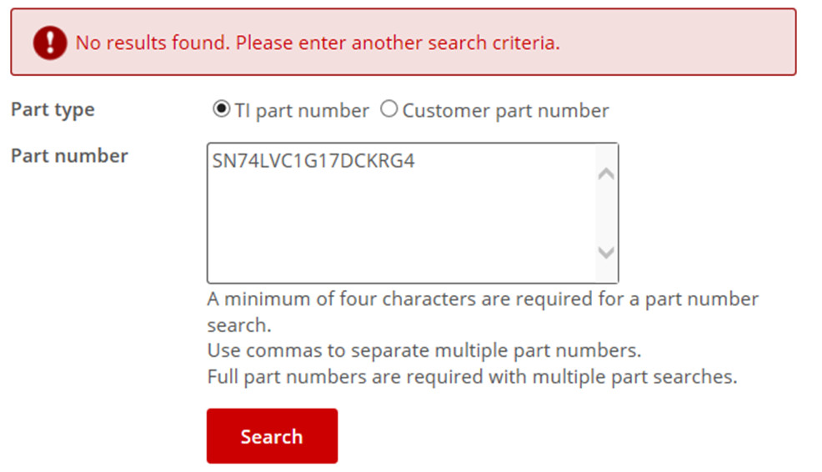Screen dimensions: 822x472
Task: Click the textarea scroll up arrow
Action: (x=606, y=174)
